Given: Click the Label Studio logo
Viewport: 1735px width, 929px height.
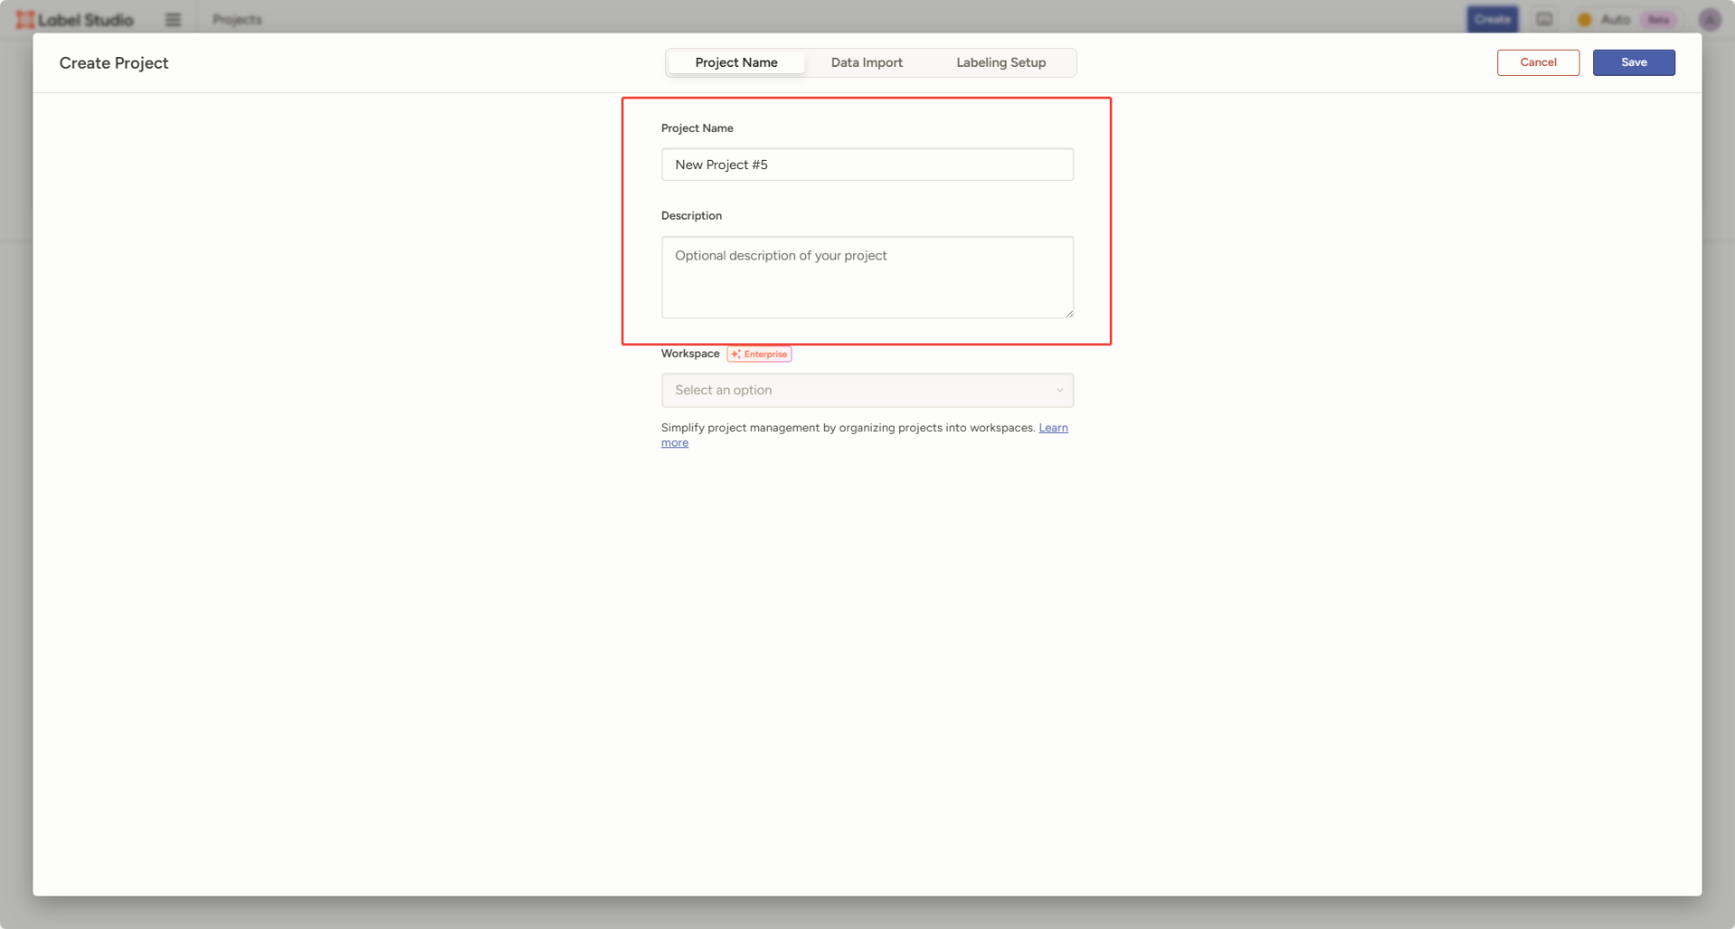Looking at the screenshot, I should click(x=75, y=20).
